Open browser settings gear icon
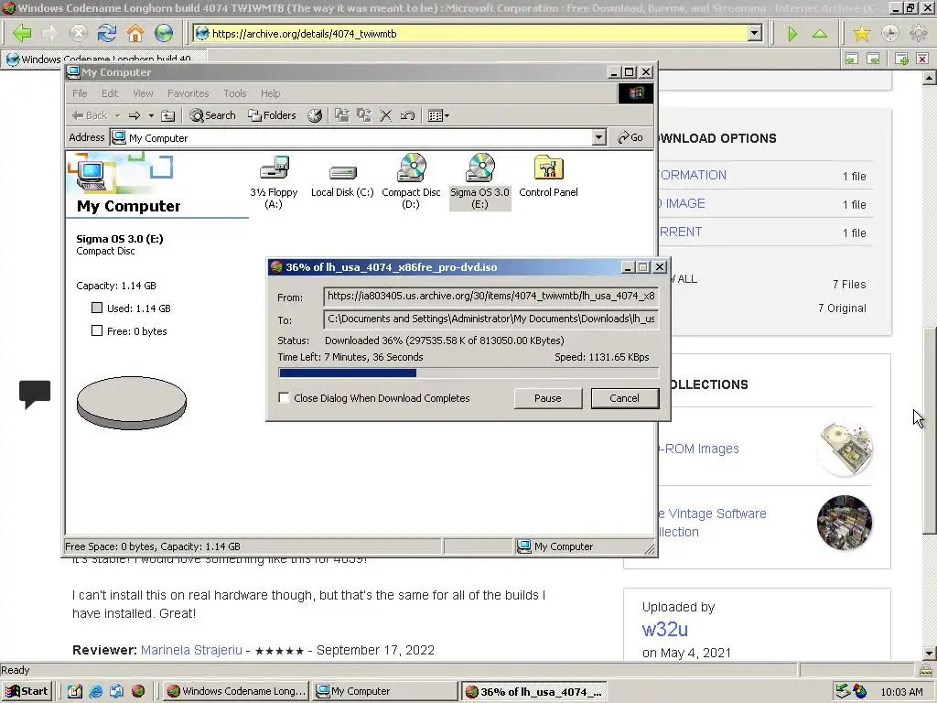 point(918,34)
